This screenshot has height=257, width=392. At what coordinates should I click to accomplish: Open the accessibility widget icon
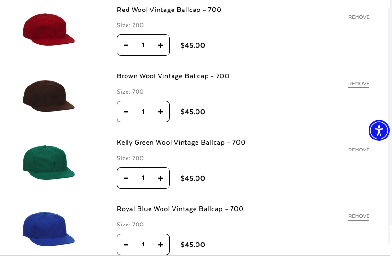tap(379, 130)
